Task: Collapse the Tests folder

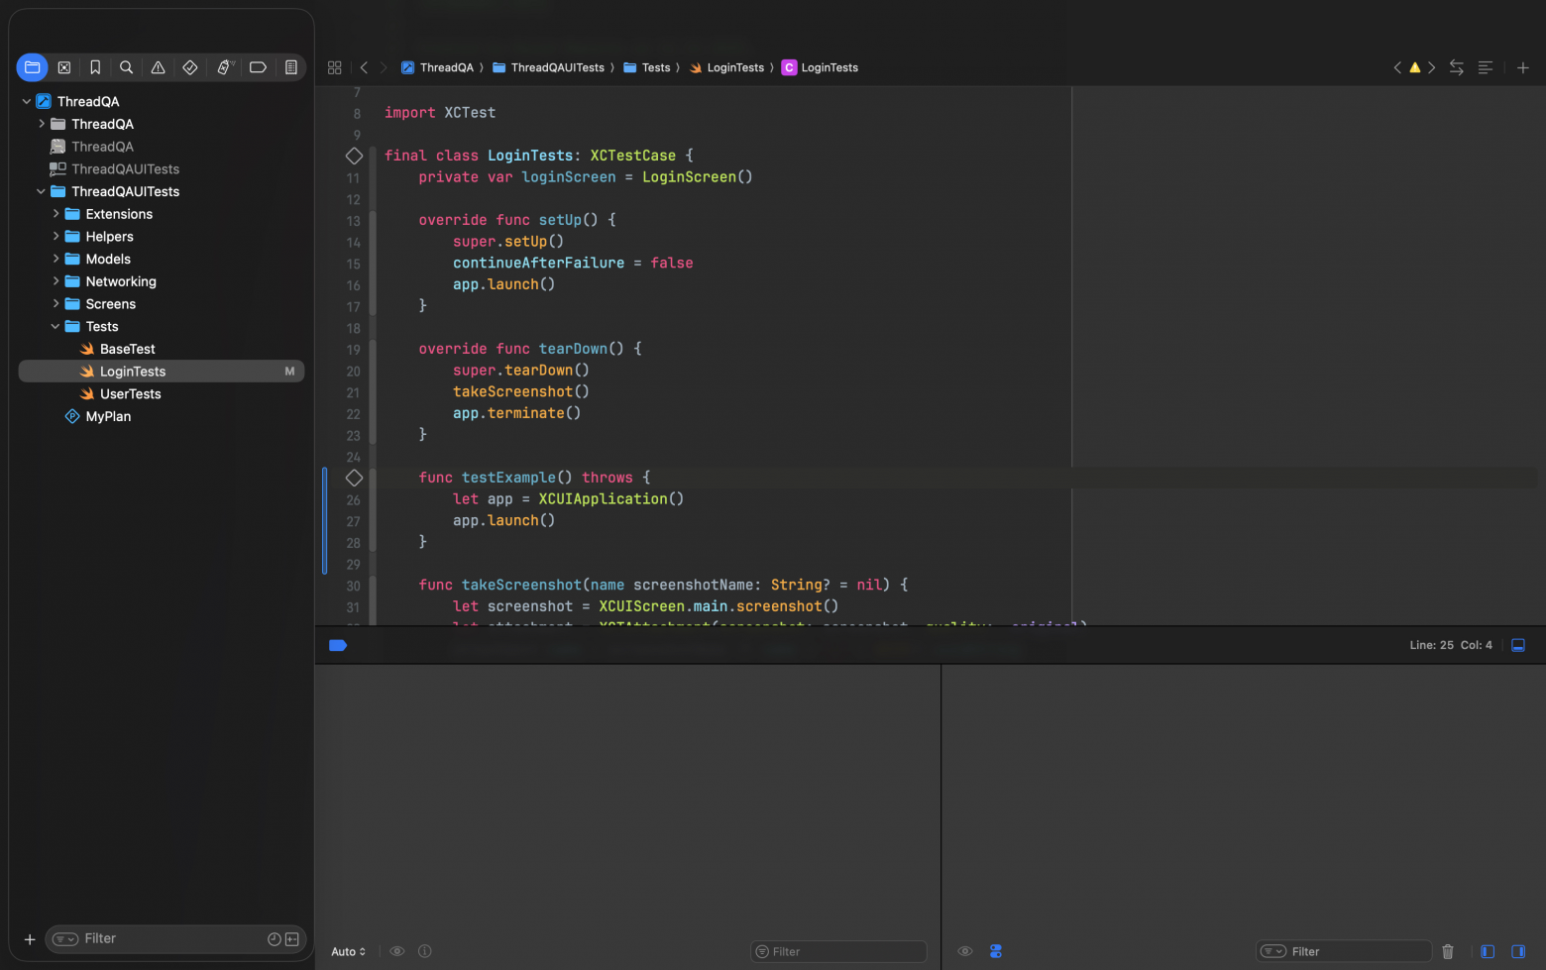Action: coord(55,326)
